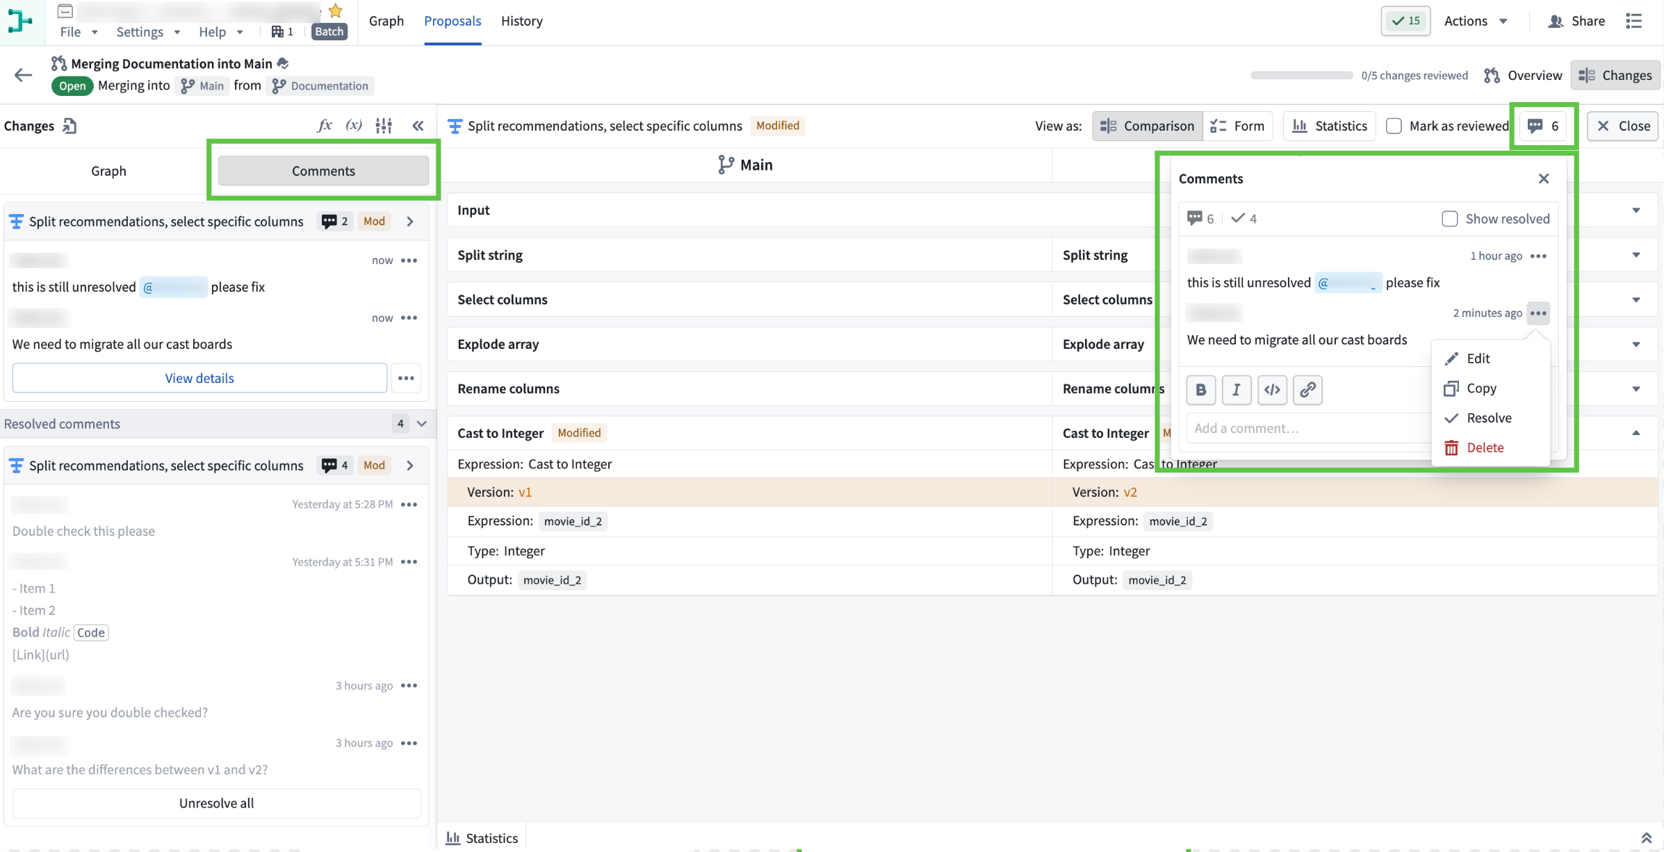Enable the Show resolved checkbox
1664x852 pixels.
pyautogui.click(x=1450, y=218)
